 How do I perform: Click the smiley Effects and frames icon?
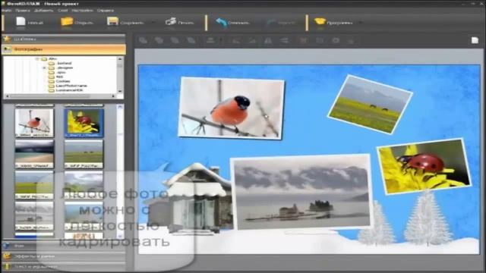[7, 256]
